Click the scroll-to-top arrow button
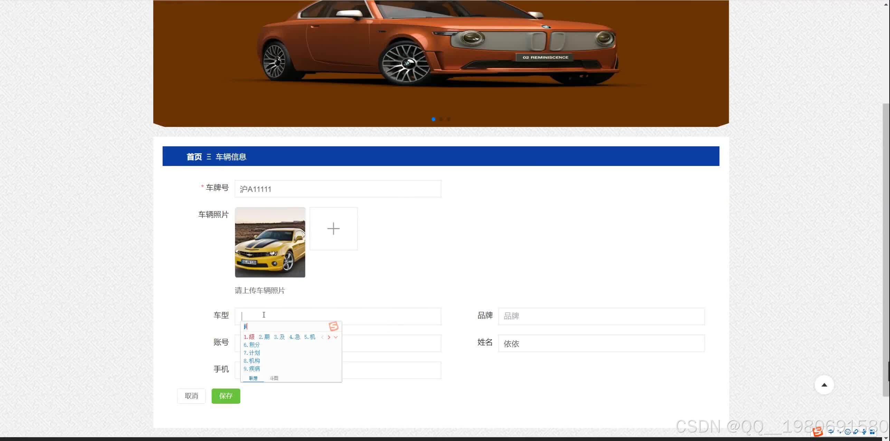The height and width of the screenshot is (441, 890). point(824,385)
